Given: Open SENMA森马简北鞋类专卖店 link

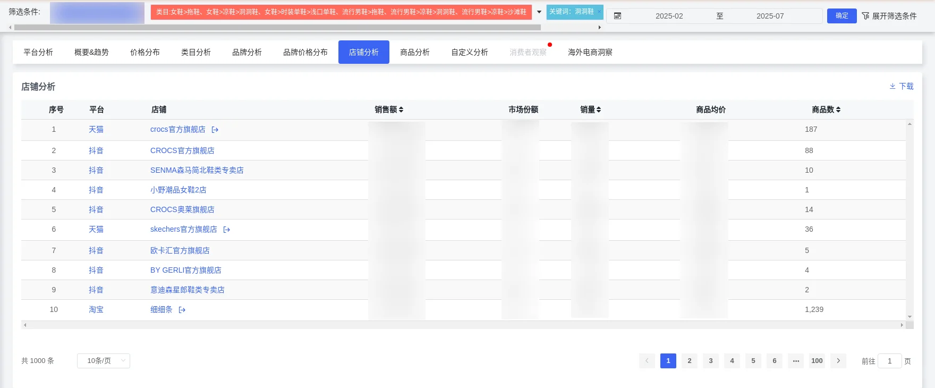Looking at the screenshot, I should (197, 171).
